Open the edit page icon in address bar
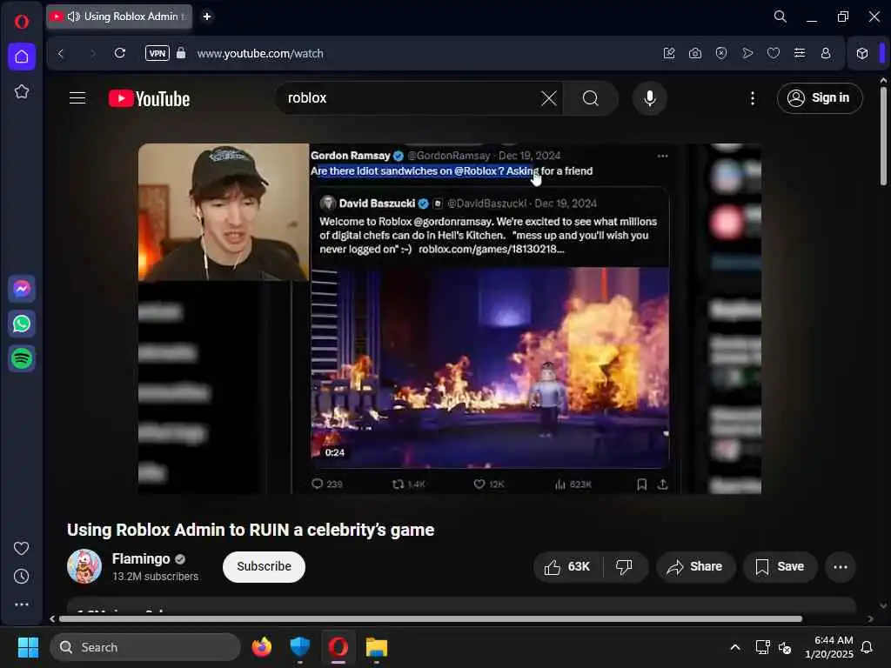 669,53
